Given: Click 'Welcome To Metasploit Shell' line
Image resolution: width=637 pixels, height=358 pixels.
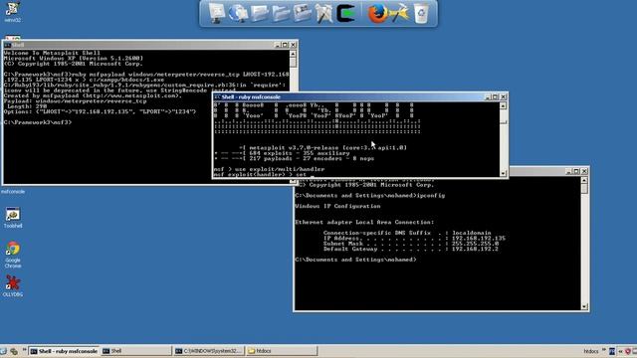Looking at the screenshot, I should (x=52, y=53).
